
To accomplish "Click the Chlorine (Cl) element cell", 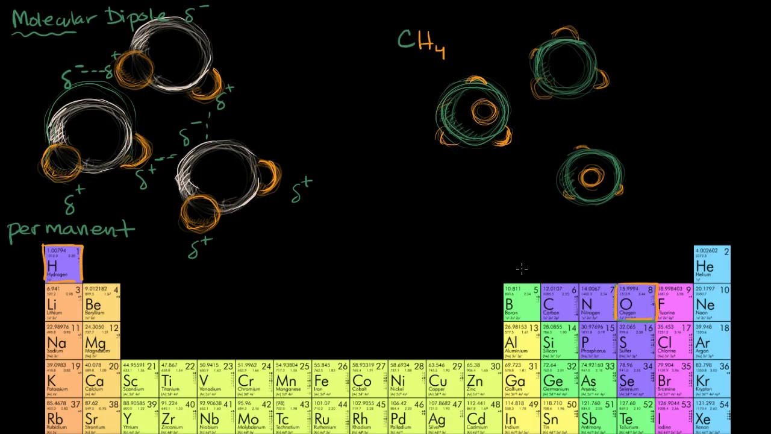I will click(674, 340).
